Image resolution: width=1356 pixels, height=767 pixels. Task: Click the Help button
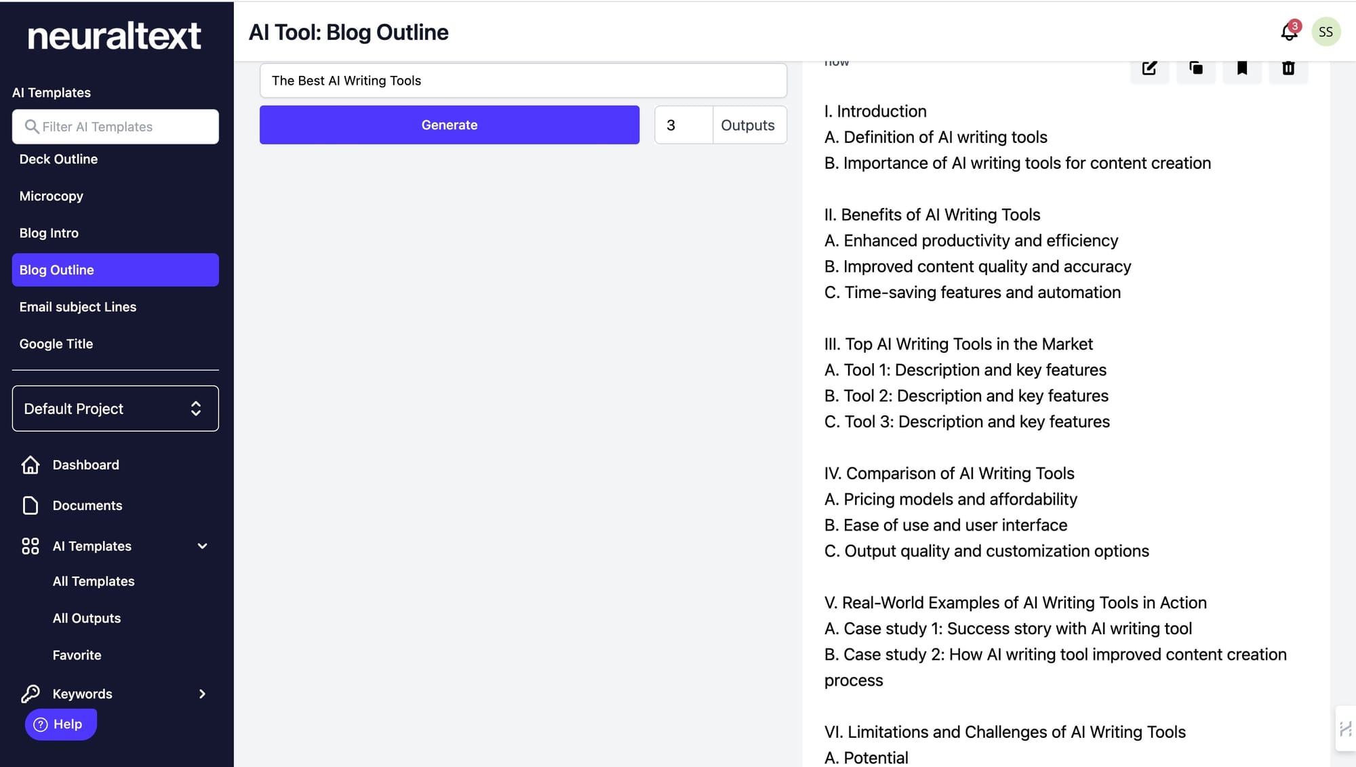[x=59, y=724]
